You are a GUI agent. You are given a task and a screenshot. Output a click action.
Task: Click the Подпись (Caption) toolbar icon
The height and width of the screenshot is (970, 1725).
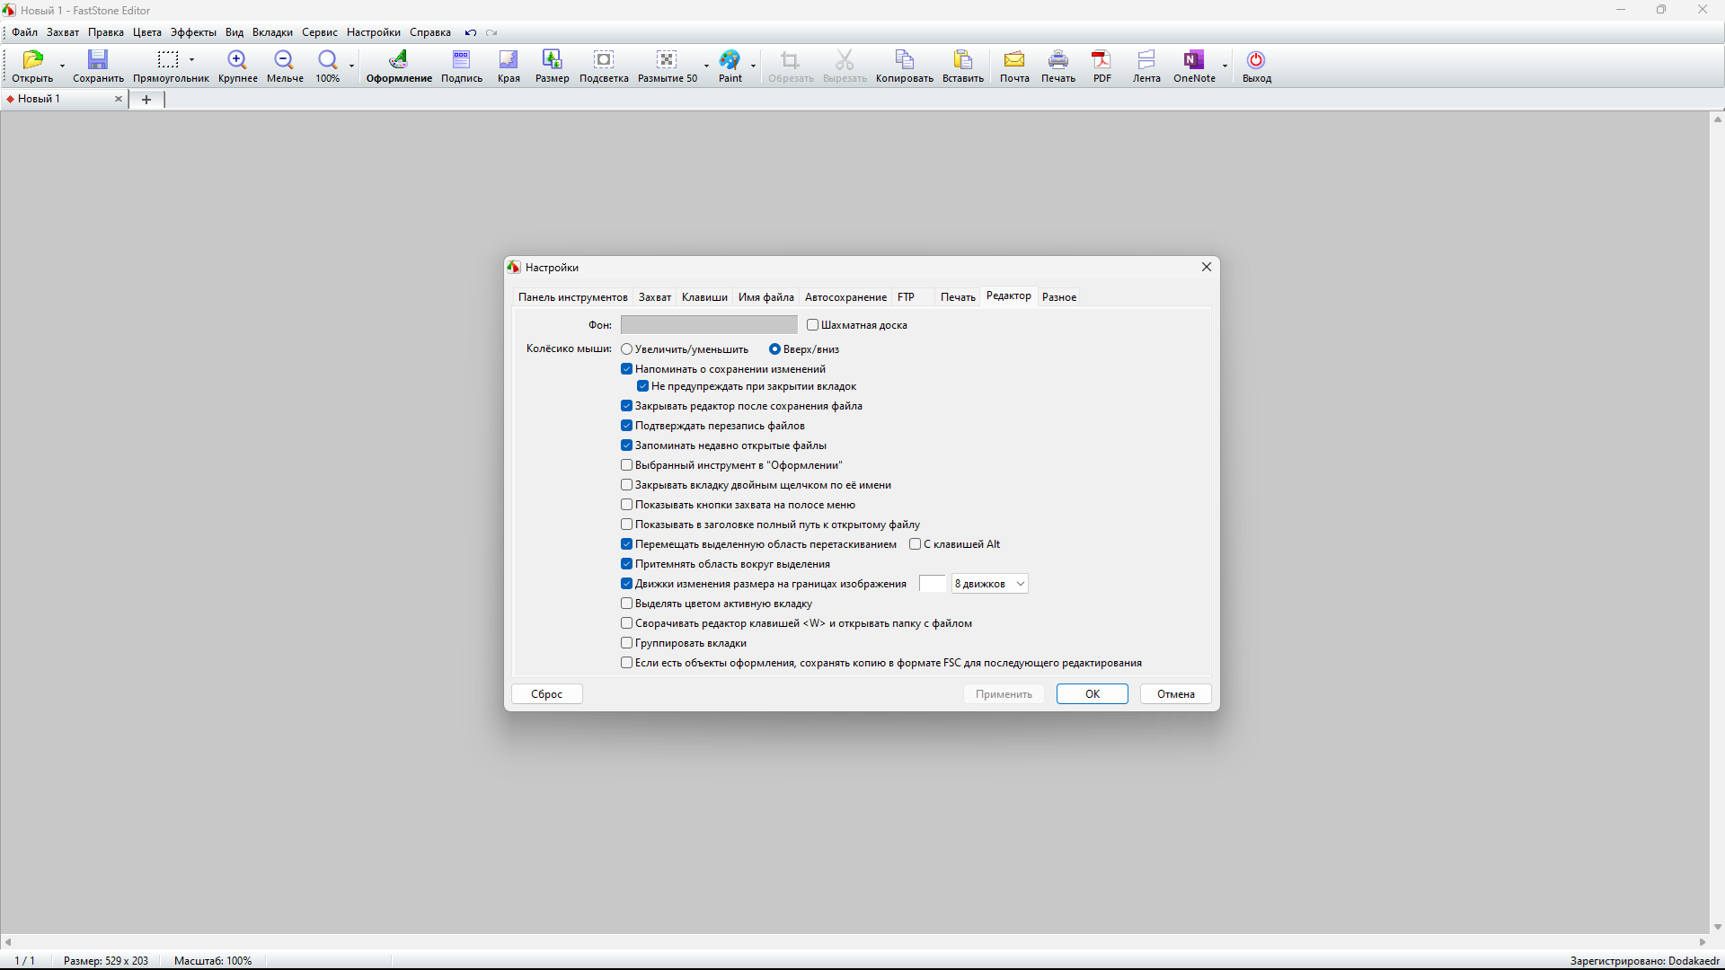coord(461,61)
